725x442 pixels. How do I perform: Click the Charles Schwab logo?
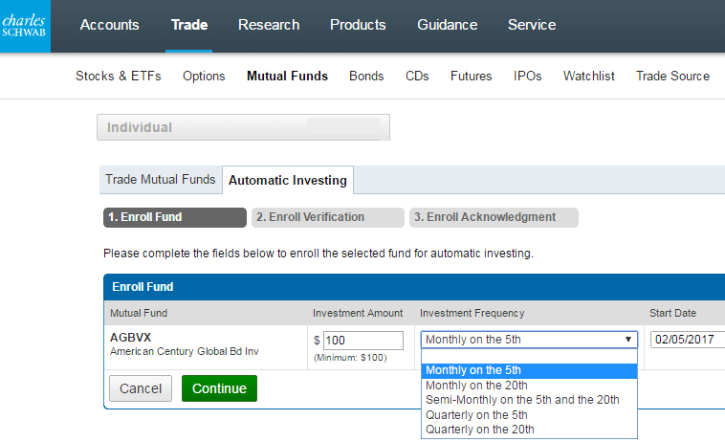tap(25, 26)
